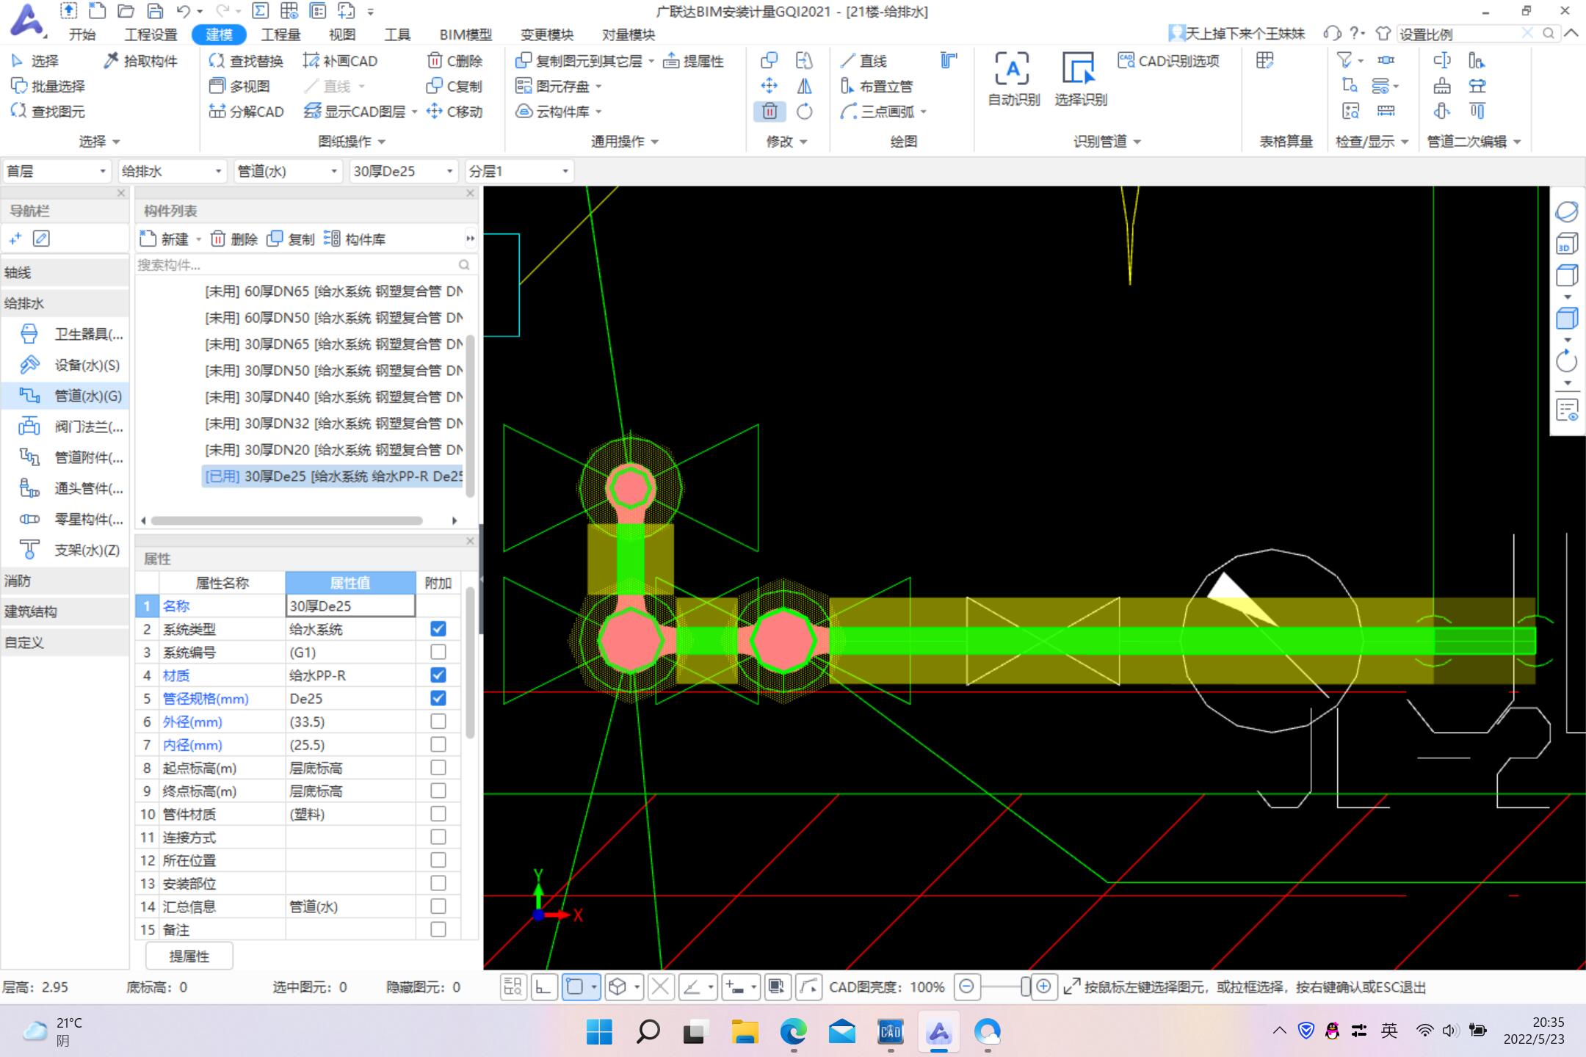The image size is (1586, 1057).
Task: Click the edit pencil icon in 导航栏
Action: click(x=42, y=239)
